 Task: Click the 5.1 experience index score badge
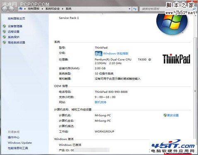99,53
